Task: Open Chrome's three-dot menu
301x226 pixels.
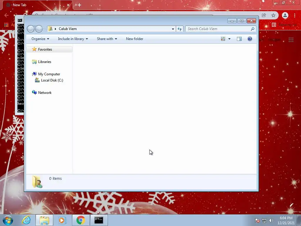Action: tap(295, 15)
